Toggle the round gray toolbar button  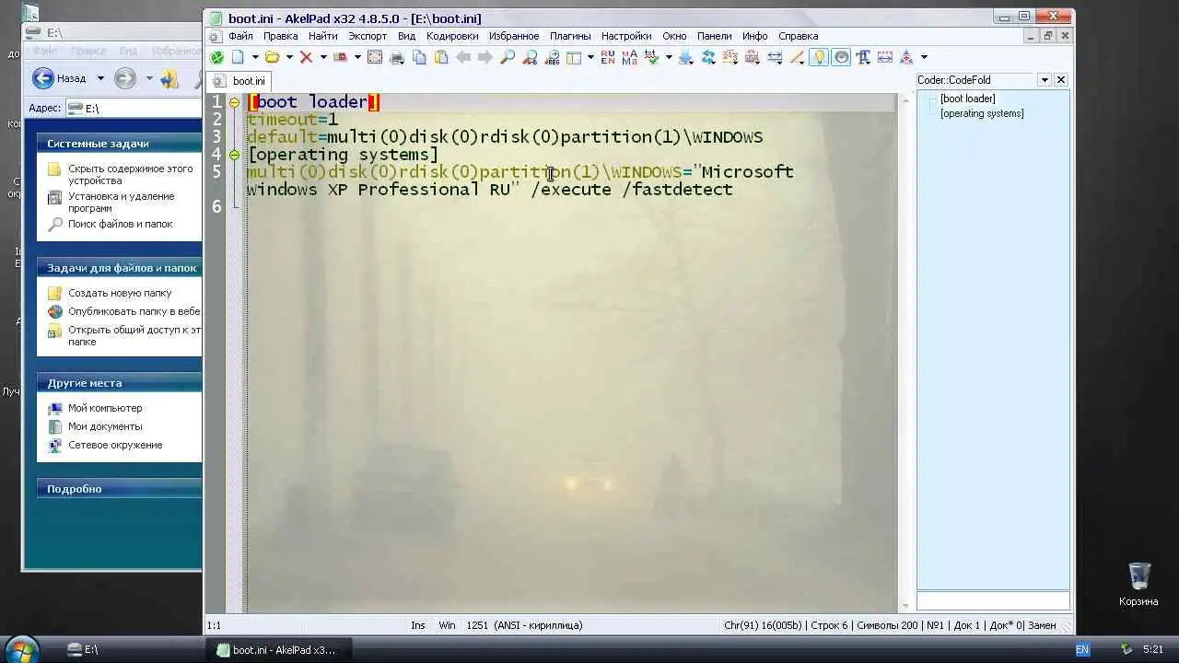pyautogui.click(x=841, y=57)
